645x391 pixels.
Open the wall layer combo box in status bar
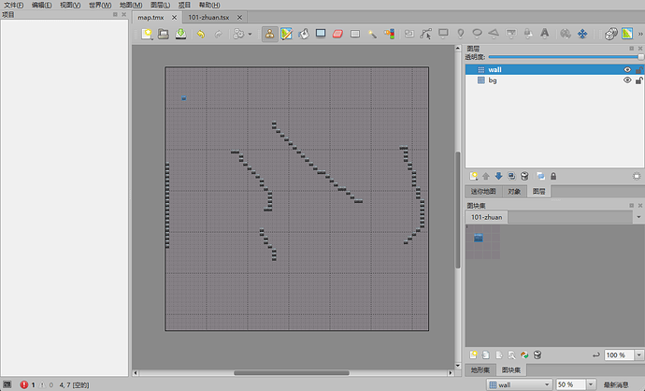coord(520,384)
